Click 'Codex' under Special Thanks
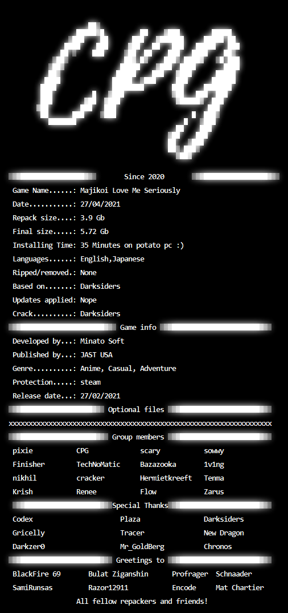This screenshot has width=288, height=613. click(x=23, y=519)
